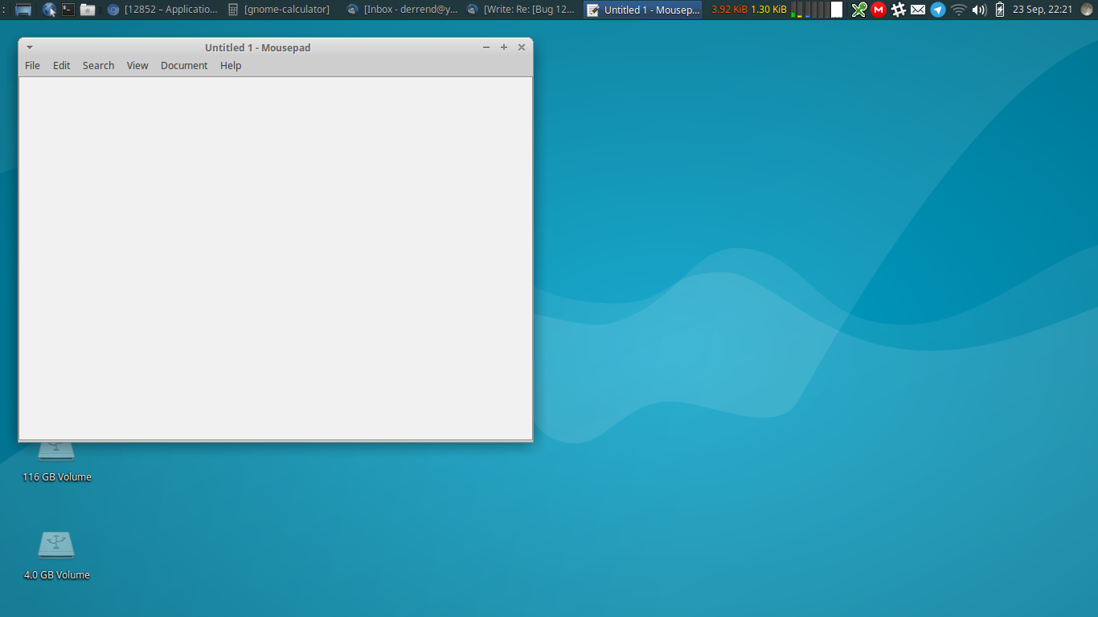This screenshot has height=617, width=1098.
Task: Switch to gnome-calculator taskbar window
Action: coord(279,10)
